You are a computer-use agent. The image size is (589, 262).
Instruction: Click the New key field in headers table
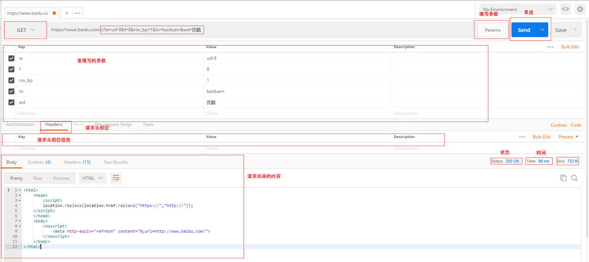click(x=111, y=149)
